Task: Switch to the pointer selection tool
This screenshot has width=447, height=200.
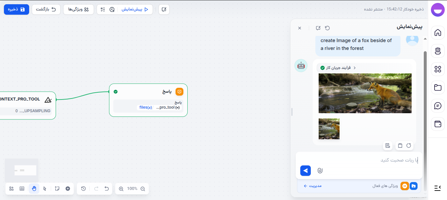Action: [45, 189]
